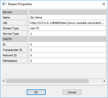Edit the ID value field

tap(68, 44)
